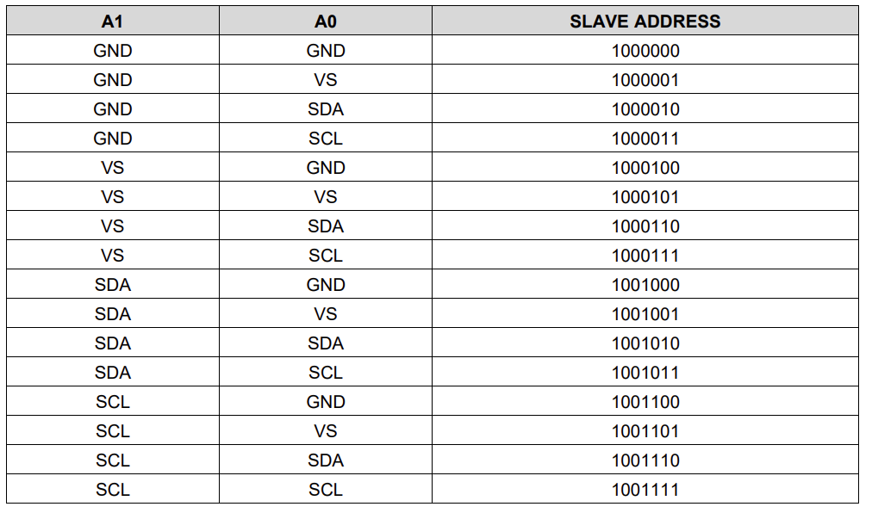Click address 1000010 in the table
This screenshot has height=513, width=872.
click(645, 109)
